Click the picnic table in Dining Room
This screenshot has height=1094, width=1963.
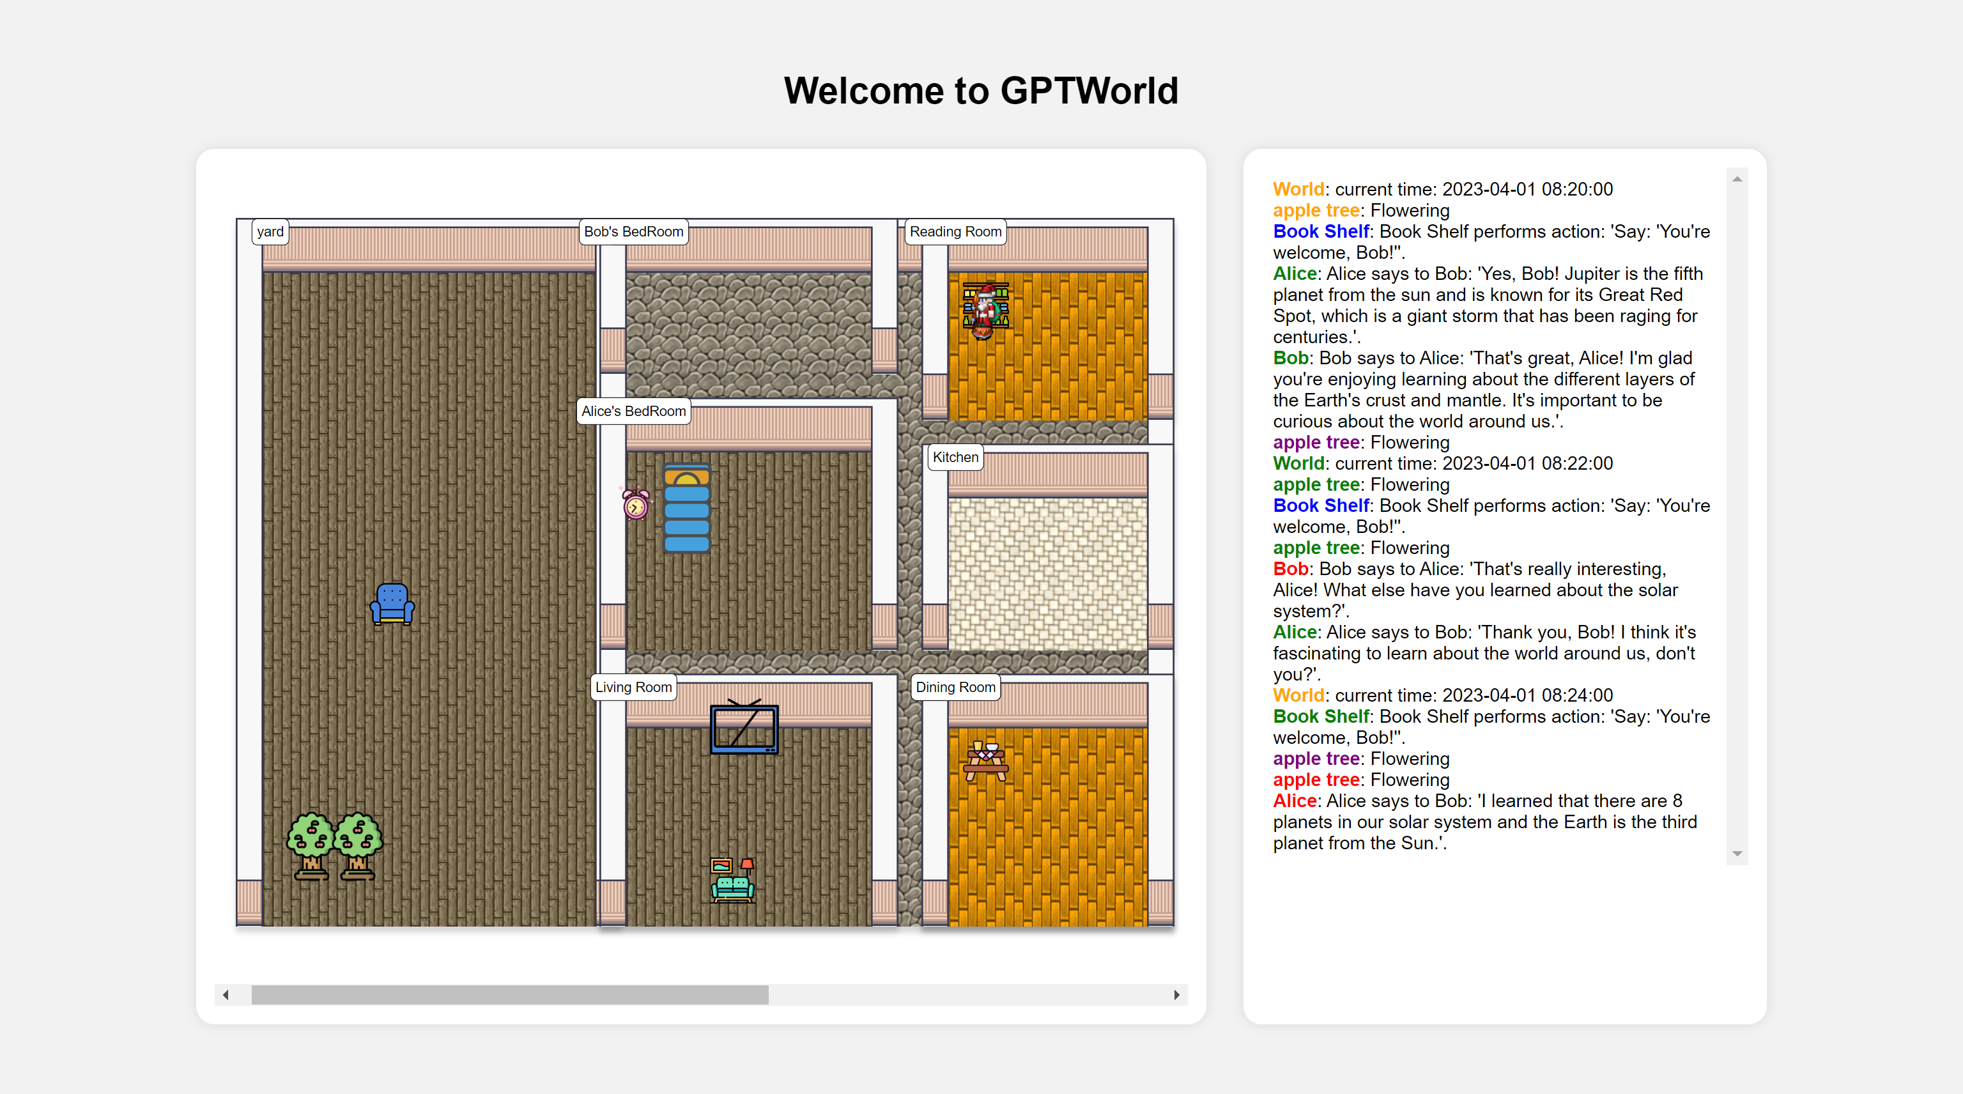click(985, 760)
